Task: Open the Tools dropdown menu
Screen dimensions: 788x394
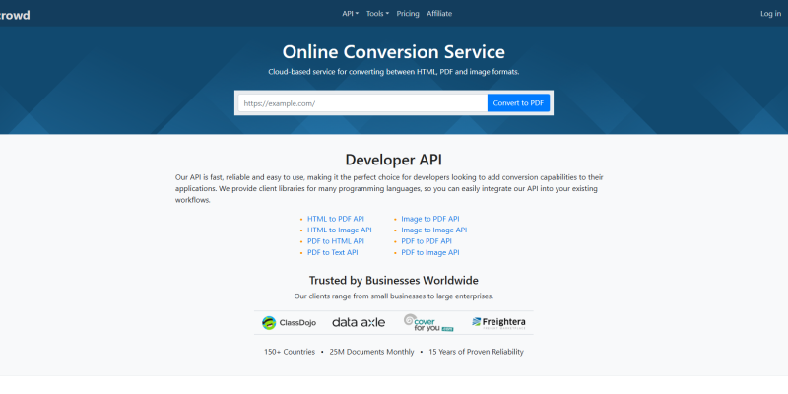Action: coord(377,14)
